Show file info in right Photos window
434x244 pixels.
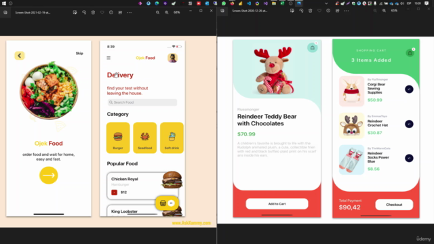[328, 11]
